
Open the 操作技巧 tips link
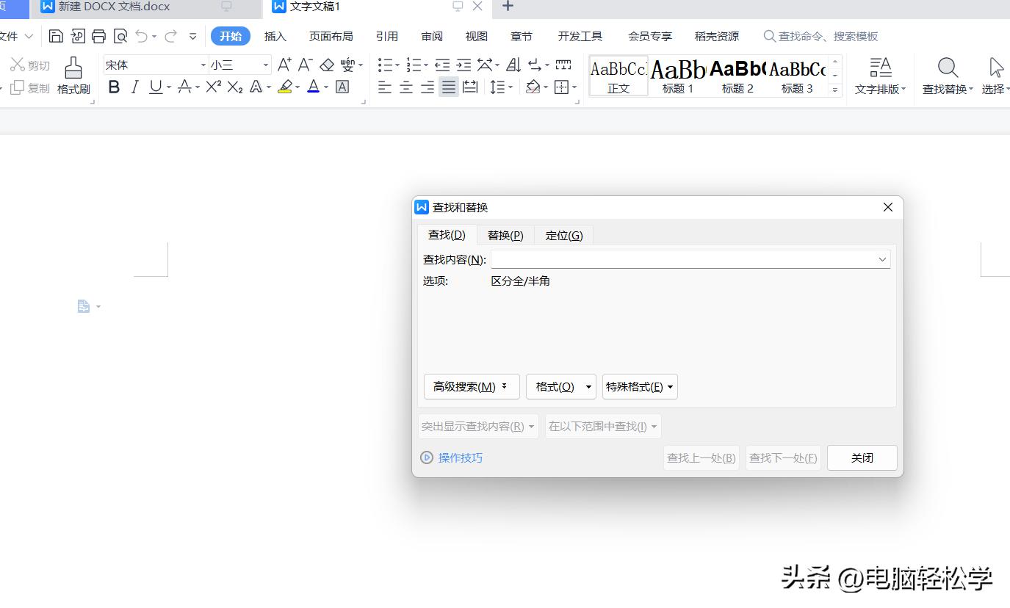pyautogui.click(x=460, y=457)
